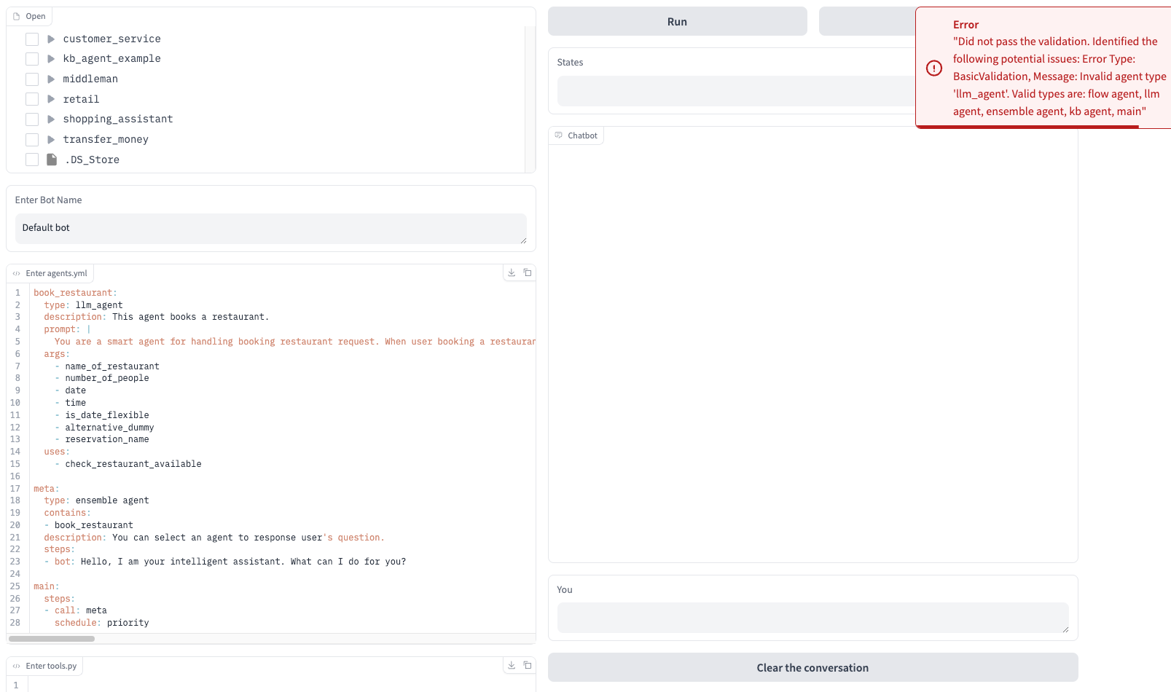Select the kb_agent_example folder name
This screenshot has height=692, width=1171.
pos(111,58)
